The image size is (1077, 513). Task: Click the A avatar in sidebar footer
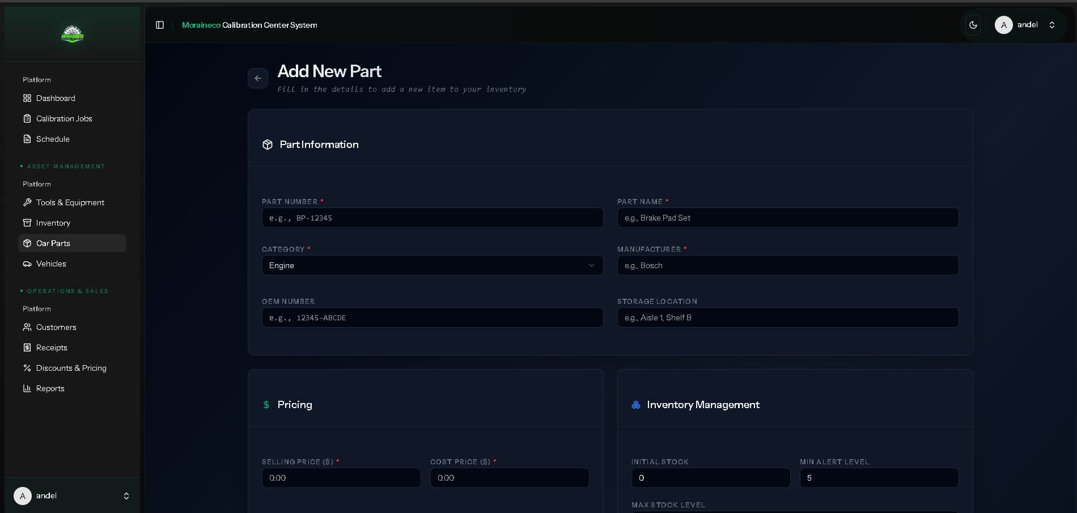pyautogui.click(x=23, y=496)
